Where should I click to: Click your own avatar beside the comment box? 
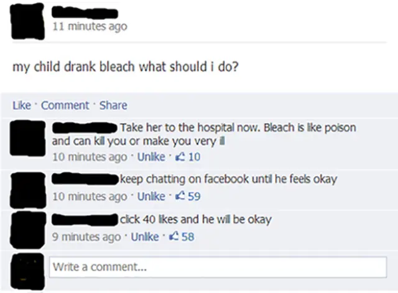[x=27, y=271]
